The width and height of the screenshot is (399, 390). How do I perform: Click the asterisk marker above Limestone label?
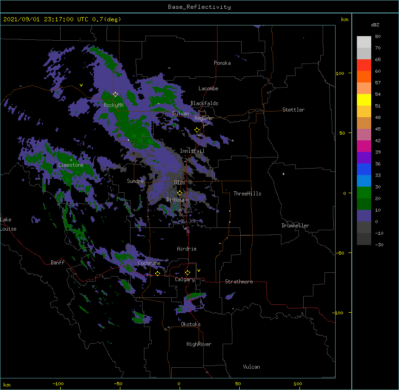(x=71, y=160)
